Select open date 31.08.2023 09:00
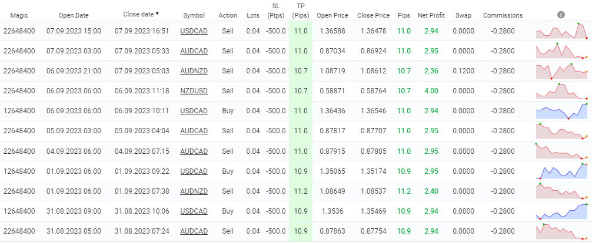Image resolution: width=592 pixels, height=243 pixels. 74,211
